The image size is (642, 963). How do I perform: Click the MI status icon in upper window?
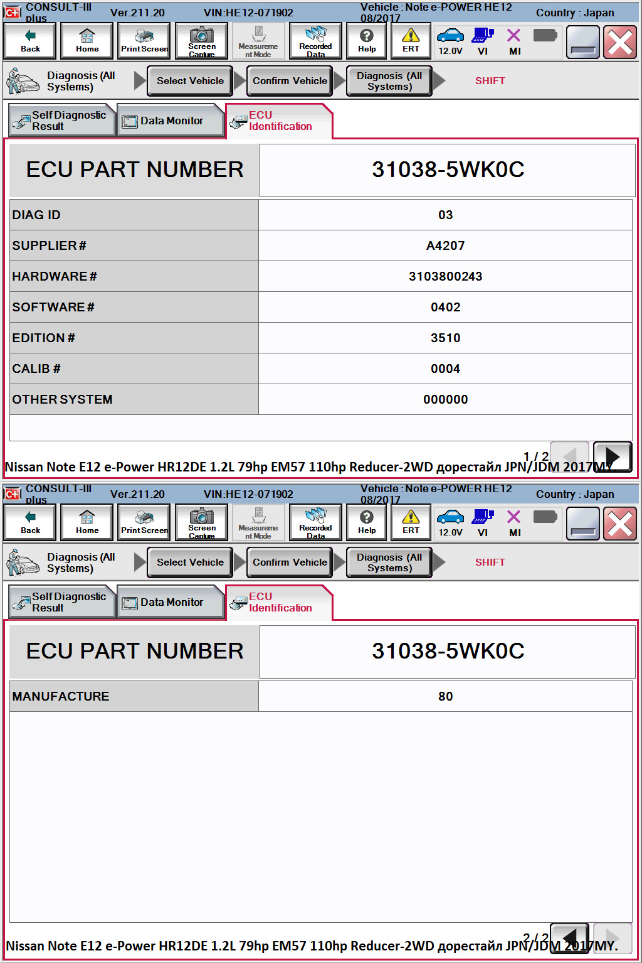[514, 41]
